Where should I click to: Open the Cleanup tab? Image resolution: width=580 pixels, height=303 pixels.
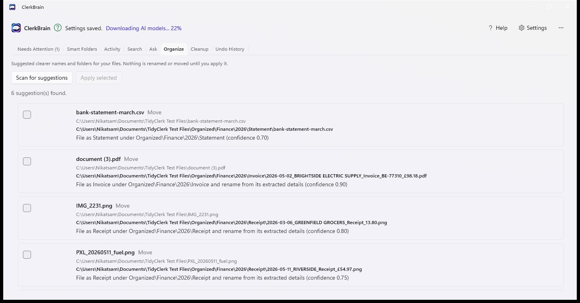click(x=199, y=49)
